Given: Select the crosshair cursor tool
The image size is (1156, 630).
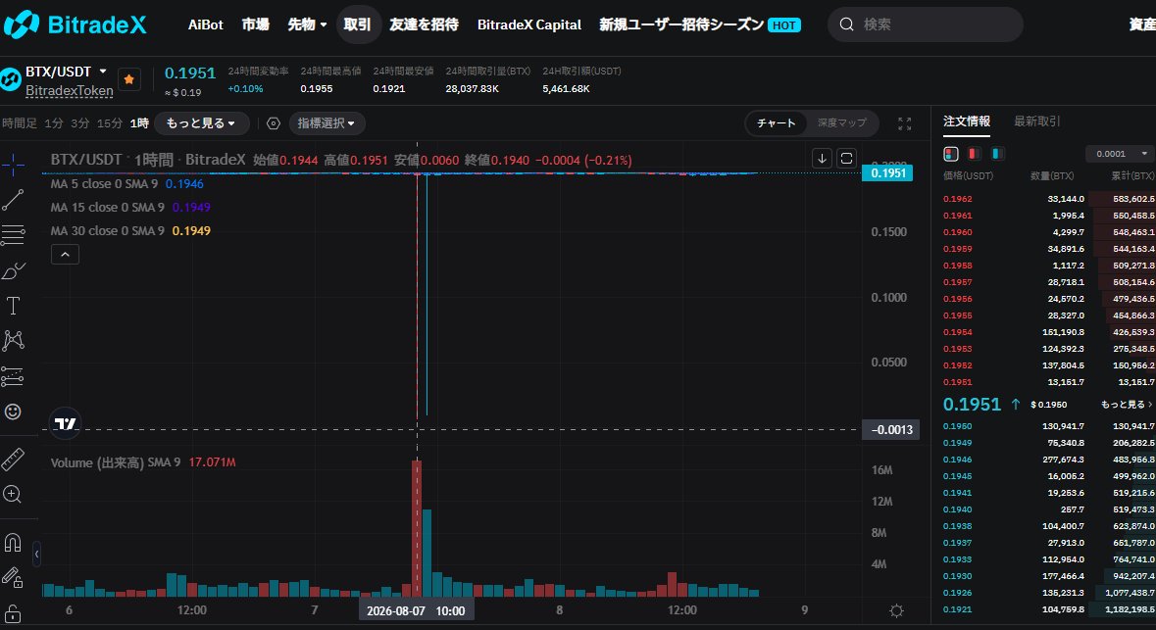Looking at the screenshot, I should pos(13,165).
